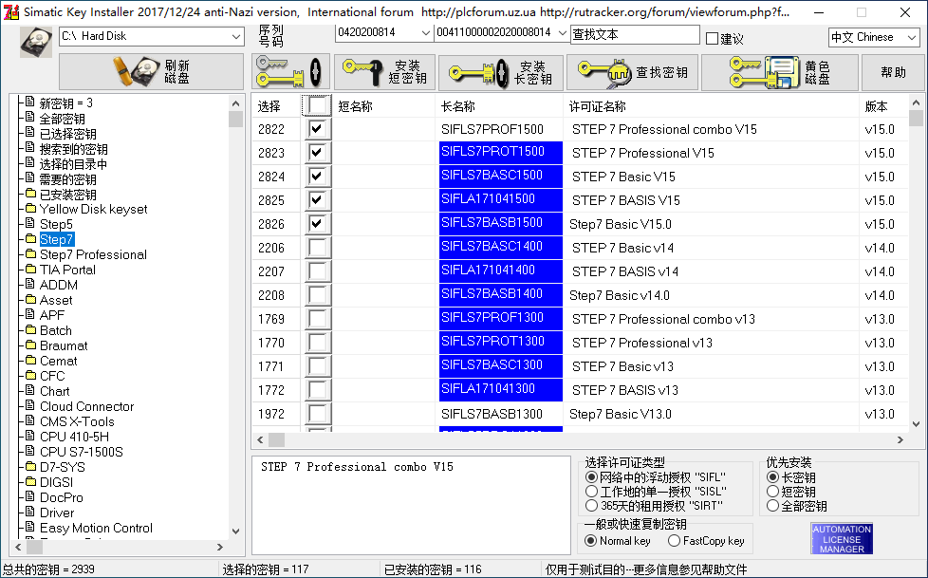
Task: Select CPU S7-1500S tree item
Action: pyautogui.click(x=81, y=453)
